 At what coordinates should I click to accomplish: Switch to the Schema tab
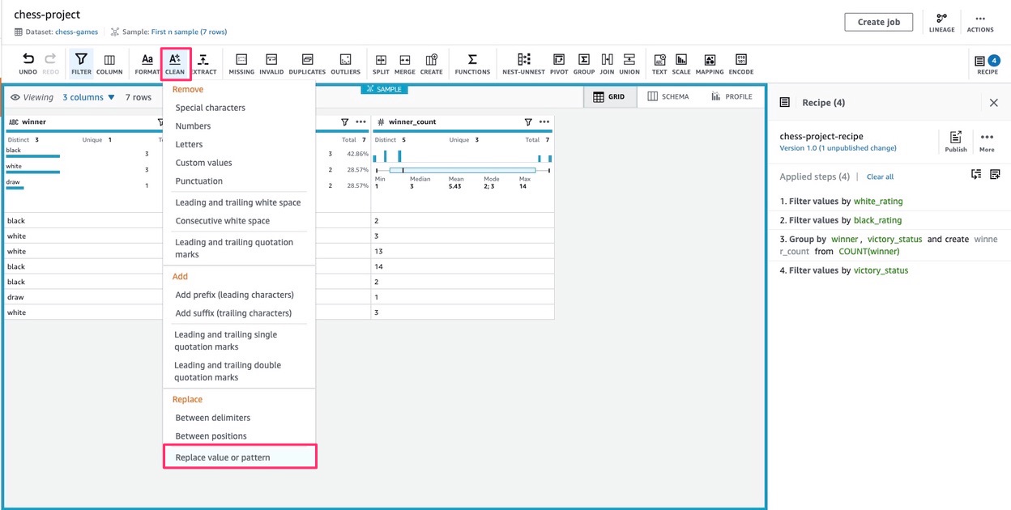[x=668, y=96]
